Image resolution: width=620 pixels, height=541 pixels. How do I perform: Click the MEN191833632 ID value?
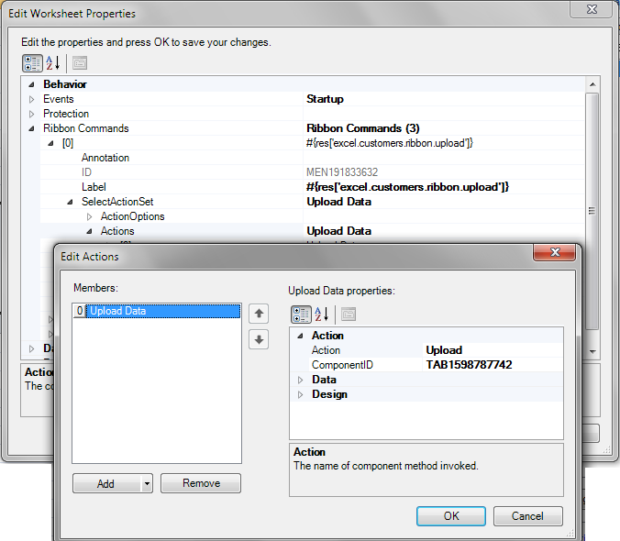[x=342, y=172]
